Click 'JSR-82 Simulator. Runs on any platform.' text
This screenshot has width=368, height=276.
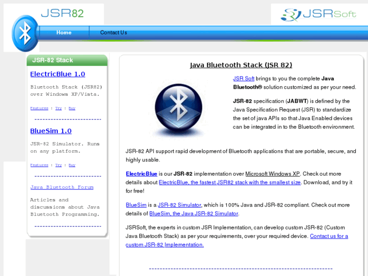65,147
